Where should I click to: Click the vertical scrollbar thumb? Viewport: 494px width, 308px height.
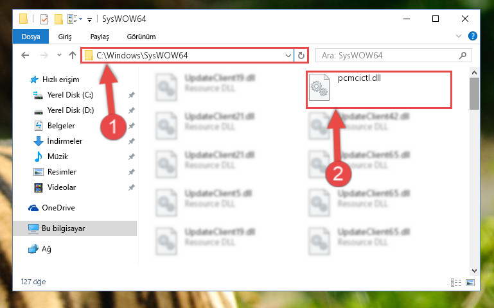(x=474, y=94)
